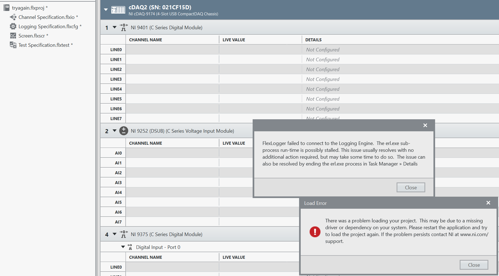499x276 pixels.
Task: Click the Logging Specification gear icon
Action: pyautogui.click(x=13, y=26)
